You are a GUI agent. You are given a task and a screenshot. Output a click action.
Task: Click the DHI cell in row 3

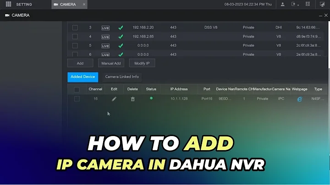coord(279,27)
